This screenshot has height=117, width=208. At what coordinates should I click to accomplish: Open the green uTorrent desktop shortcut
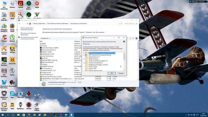pos(12,38)
